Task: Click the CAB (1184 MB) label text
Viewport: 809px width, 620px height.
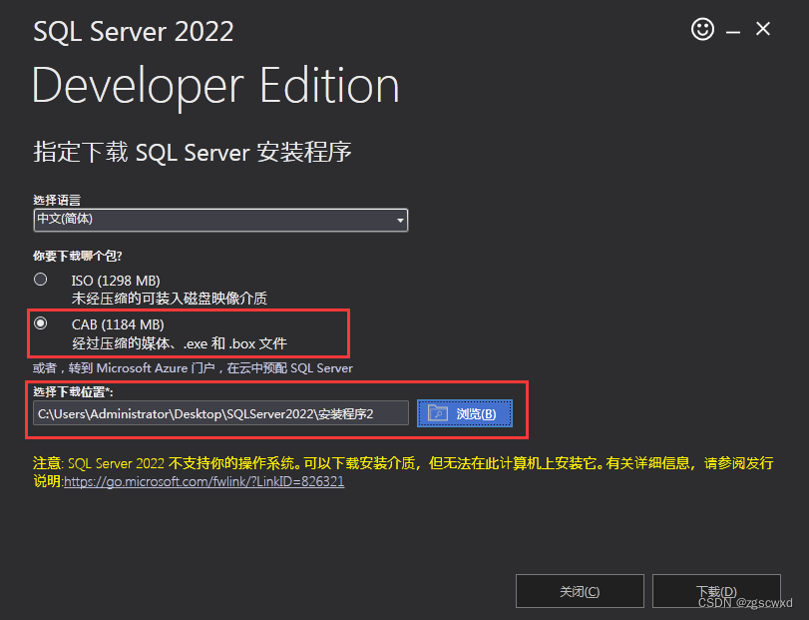Action: pyautogui.click(x=118, y=324)
